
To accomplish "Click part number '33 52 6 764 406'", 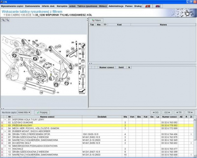I will 169,134.
